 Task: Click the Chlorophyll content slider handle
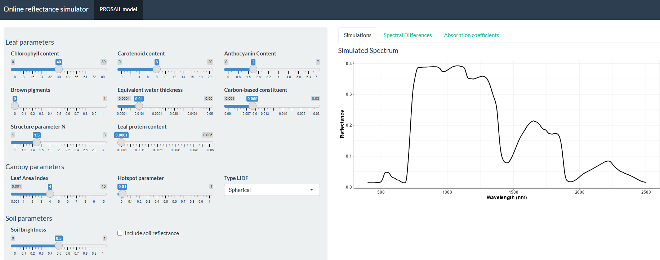pyautogui.click(x=59, y=69)
